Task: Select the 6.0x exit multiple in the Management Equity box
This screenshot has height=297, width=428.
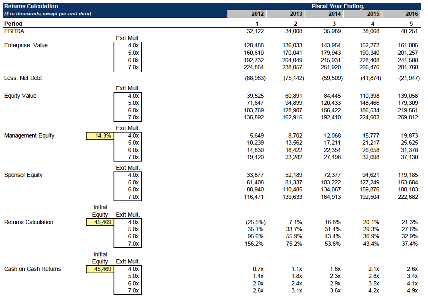Action: pyautogui.click(x=133, y=150)
